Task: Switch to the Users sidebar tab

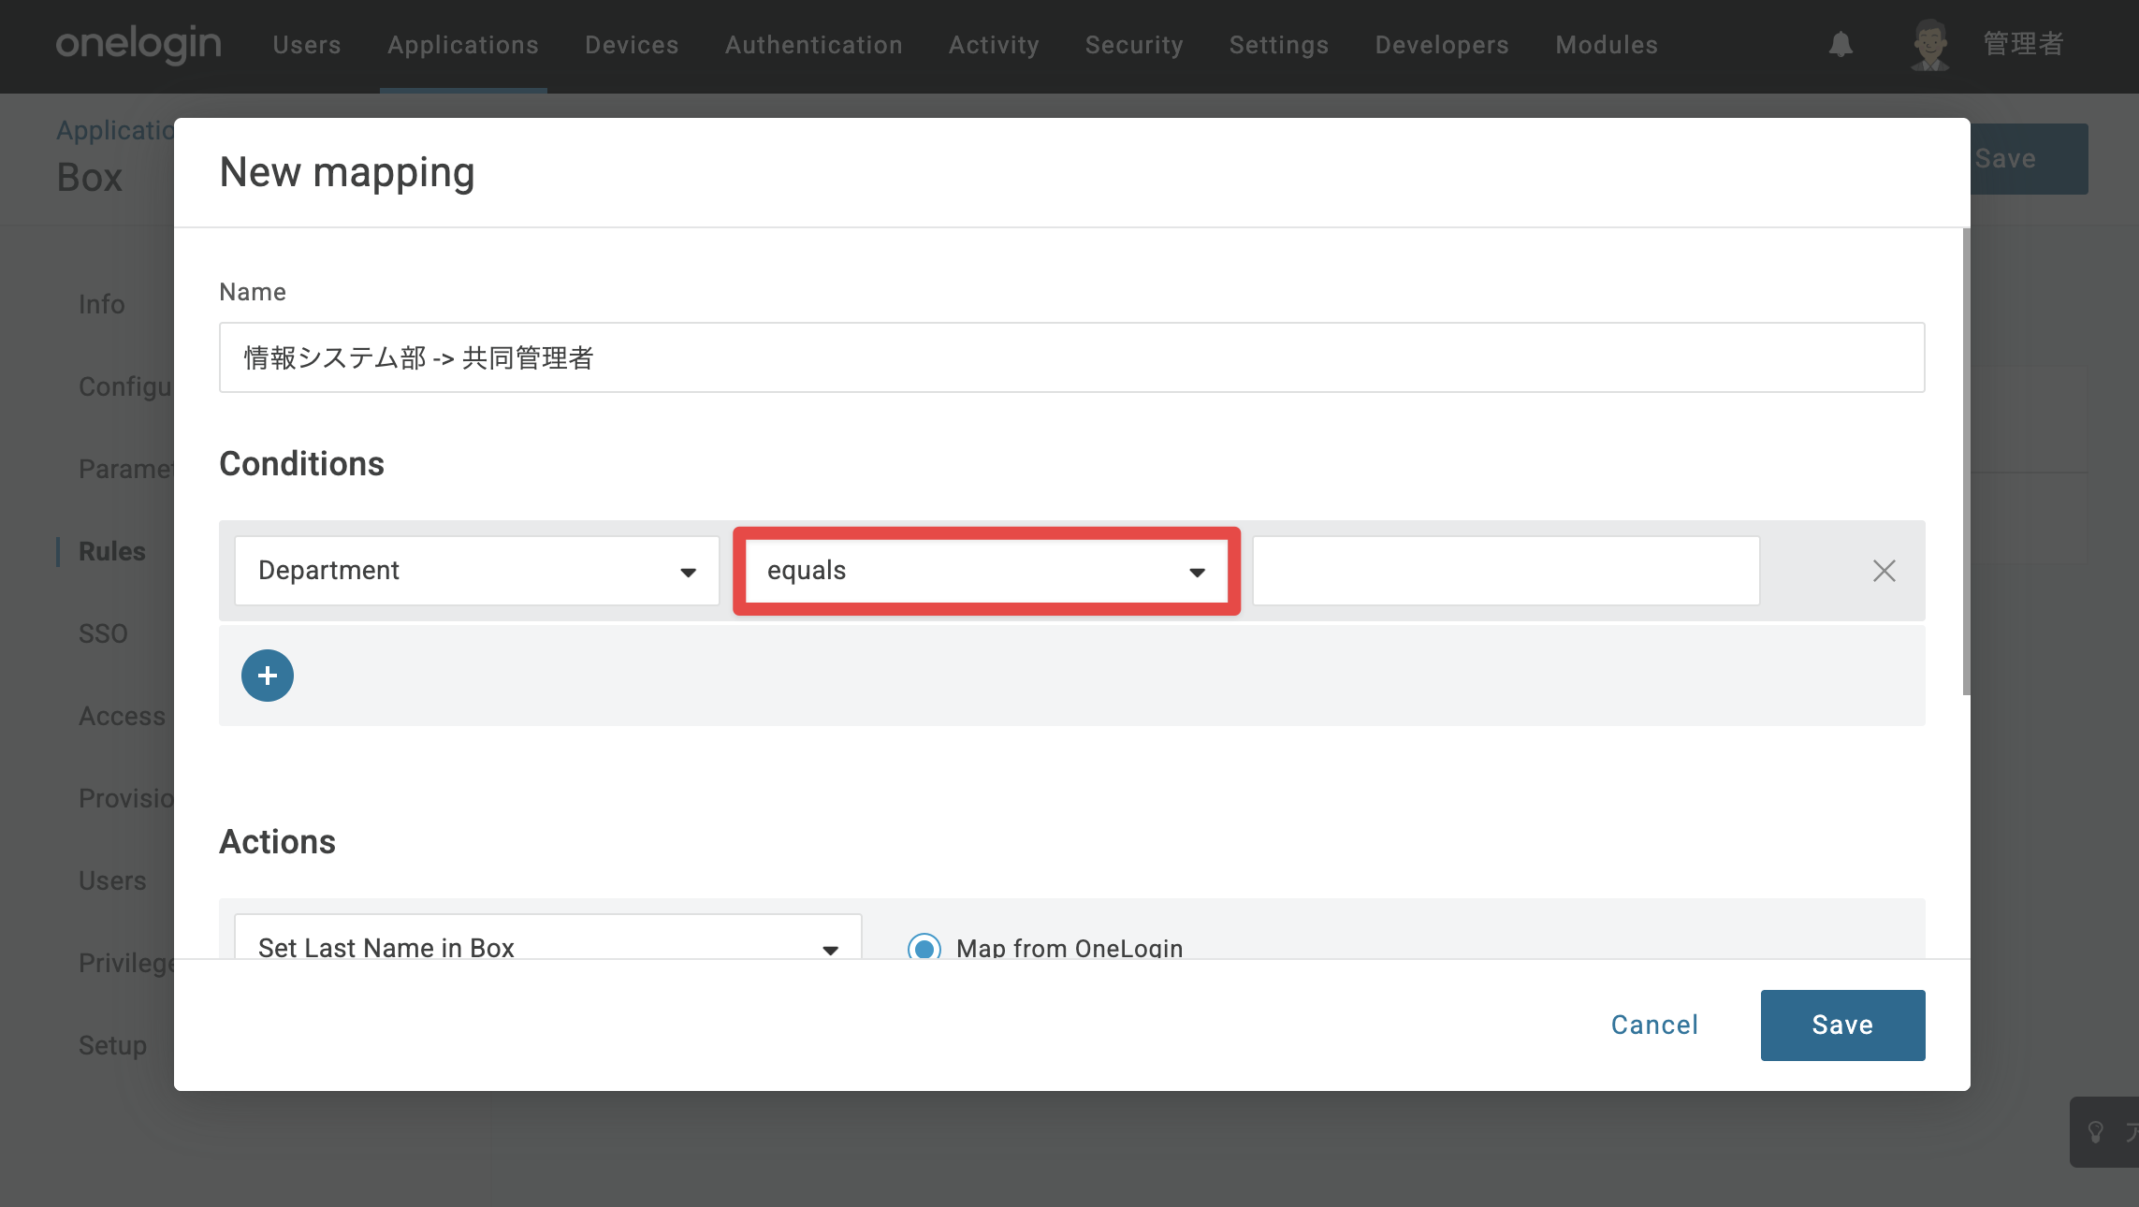Action: click(112, 880)
